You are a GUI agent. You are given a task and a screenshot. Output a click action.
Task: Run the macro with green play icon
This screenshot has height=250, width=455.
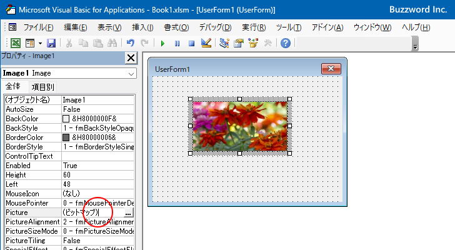click(162, 44)
